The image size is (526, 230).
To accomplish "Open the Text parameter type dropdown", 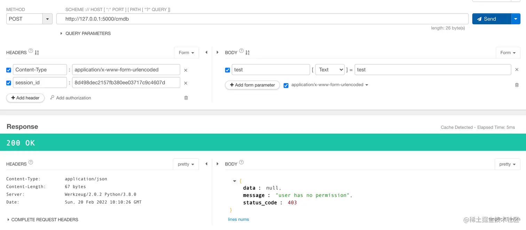I will point(329,70).
